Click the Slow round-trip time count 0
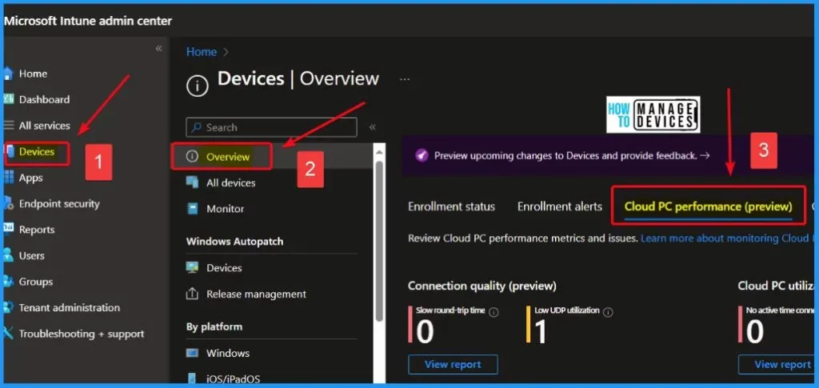Viewport: 819px width, 388px height. point(425,333)
